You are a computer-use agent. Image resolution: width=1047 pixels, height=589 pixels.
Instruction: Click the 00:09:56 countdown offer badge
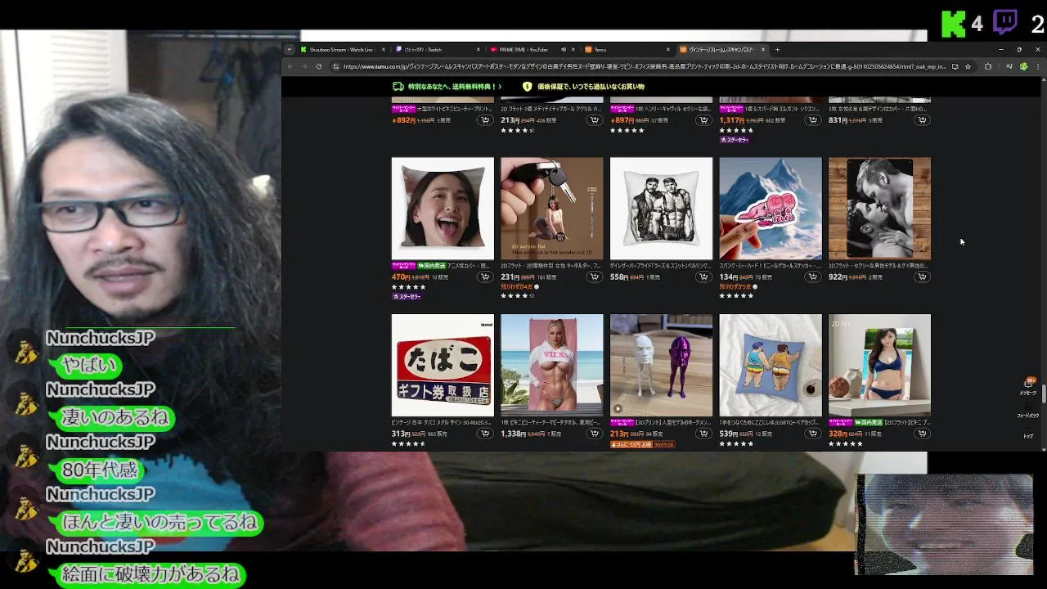[x=643, y=444]
